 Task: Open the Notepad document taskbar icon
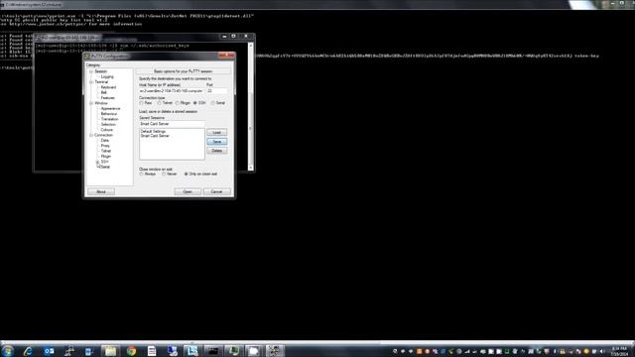(152, 351)
